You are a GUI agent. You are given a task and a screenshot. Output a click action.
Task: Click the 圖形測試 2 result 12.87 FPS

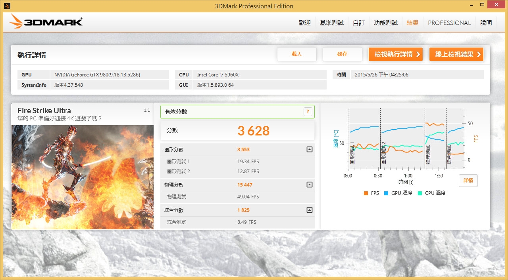(248, 171)
